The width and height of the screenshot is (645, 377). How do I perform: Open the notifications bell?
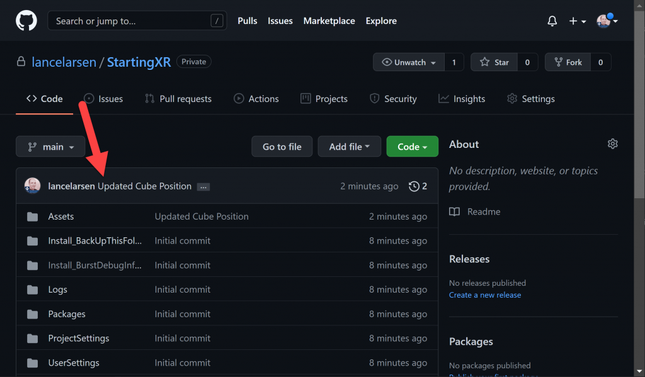coord(552,21)
